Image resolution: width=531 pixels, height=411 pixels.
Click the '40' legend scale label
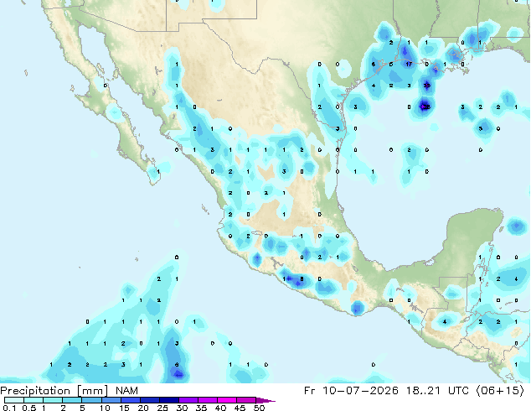point(220,408)
